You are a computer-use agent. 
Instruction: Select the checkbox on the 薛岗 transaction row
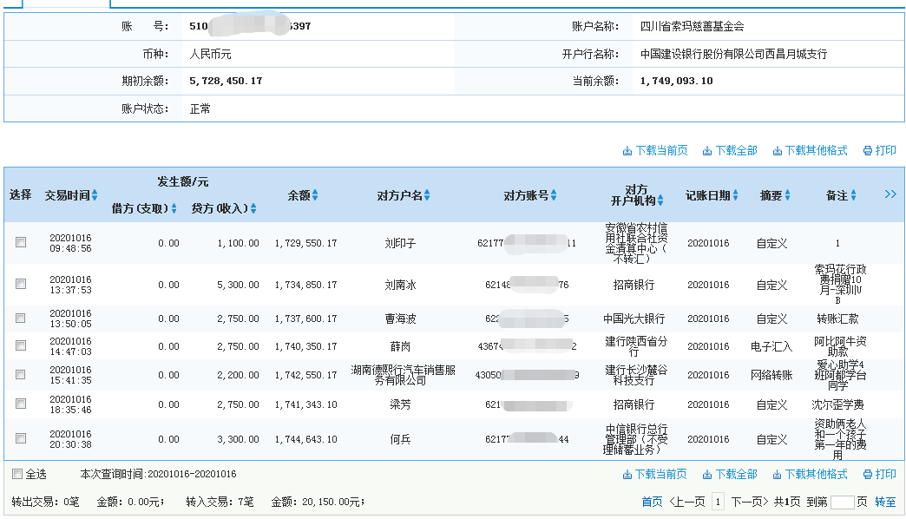click(22, 345)
